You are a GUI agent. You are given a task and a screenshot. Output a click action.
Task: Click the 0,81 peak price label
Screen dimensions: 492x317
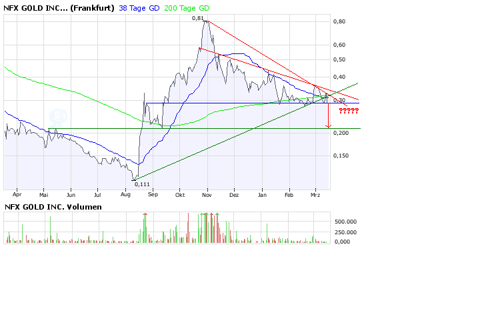(x=198, y=18)
